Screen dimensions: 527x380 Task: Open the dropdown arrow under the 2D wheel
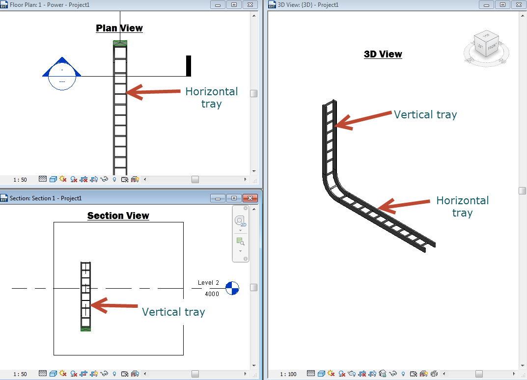240,231
